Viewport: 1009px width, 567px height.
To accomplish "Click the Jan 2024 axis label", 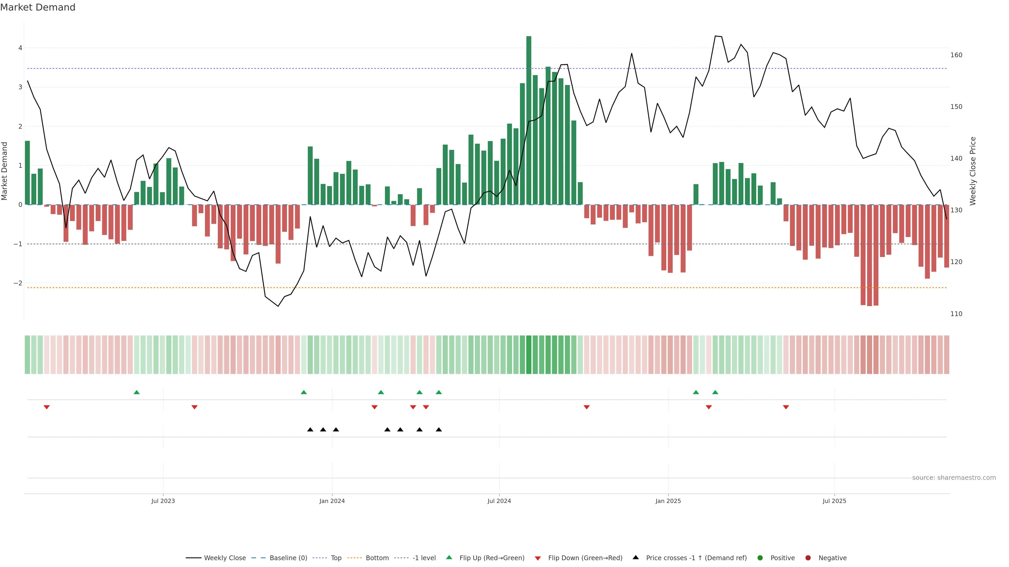I will (332, 501).
